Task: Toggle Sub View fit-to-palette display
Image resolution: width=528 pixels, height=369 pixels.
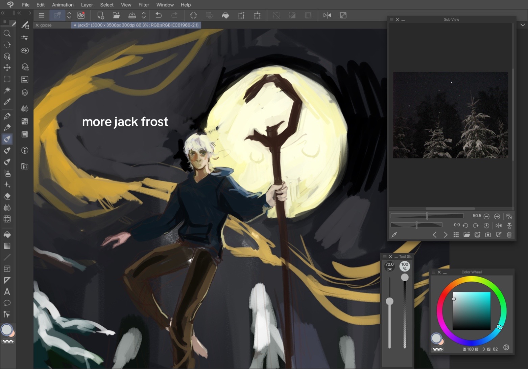Action: (x=509, y=216)
